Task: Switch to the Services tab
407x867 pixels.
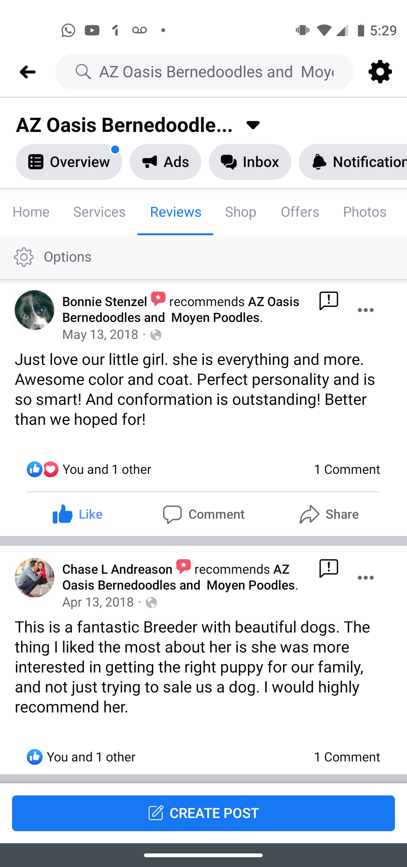Action: pos(99,212)
